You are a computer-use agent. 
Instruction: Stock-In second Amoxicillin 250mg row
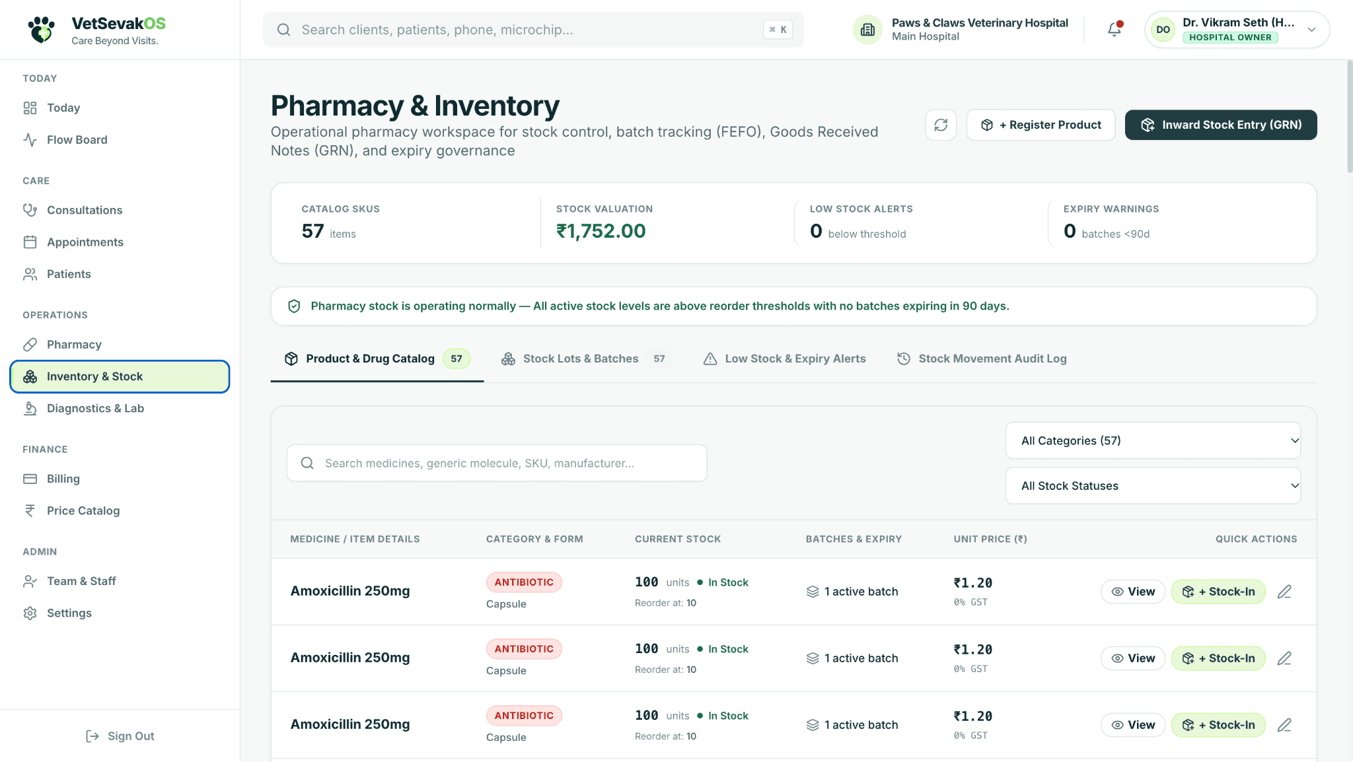pos(1218,658)
